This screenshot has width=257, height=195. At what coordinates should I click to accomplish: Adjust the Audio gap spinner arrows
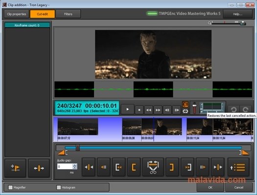coord(75,167)
